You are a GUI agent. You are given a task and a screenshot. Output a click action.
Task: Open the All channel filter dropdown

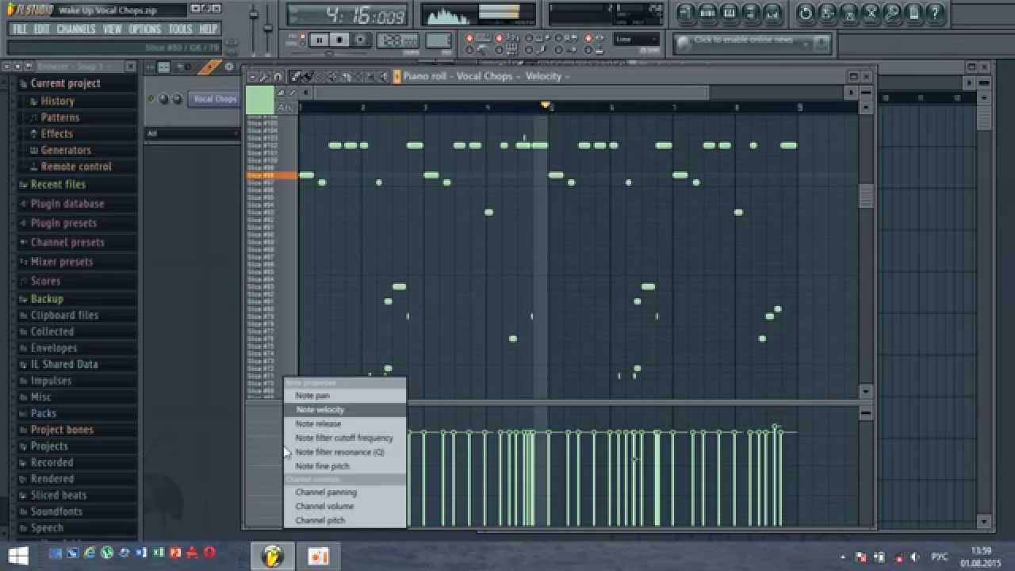192,133
